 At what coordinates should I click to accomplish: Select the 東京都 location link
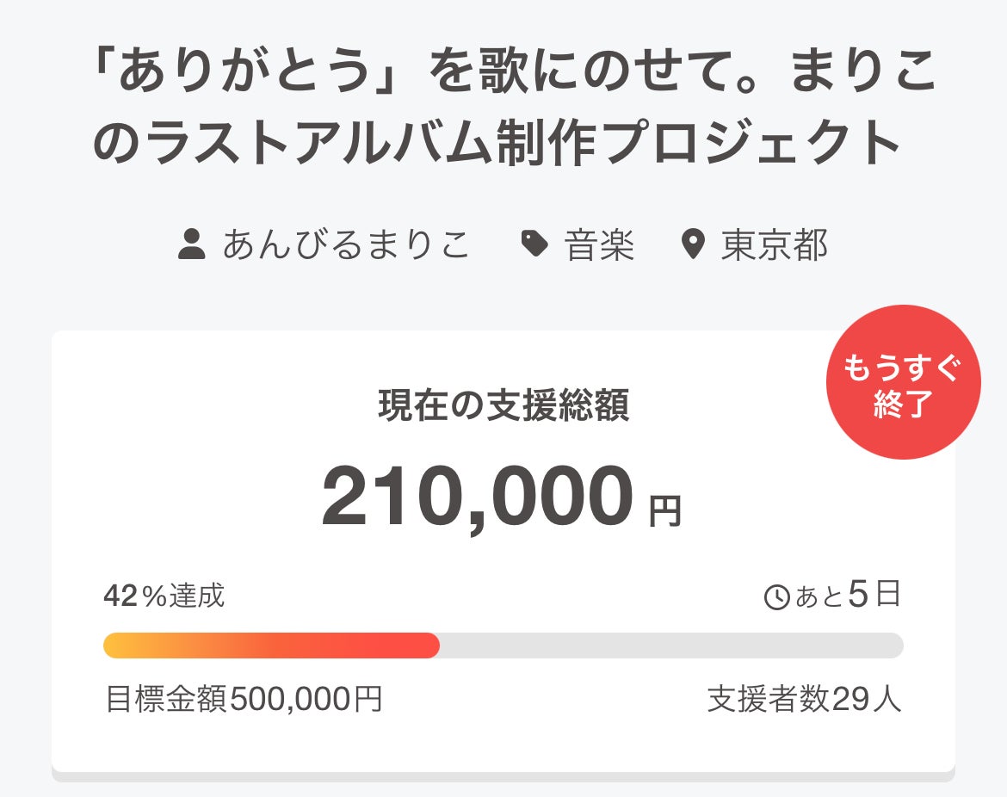click(774, 245)
